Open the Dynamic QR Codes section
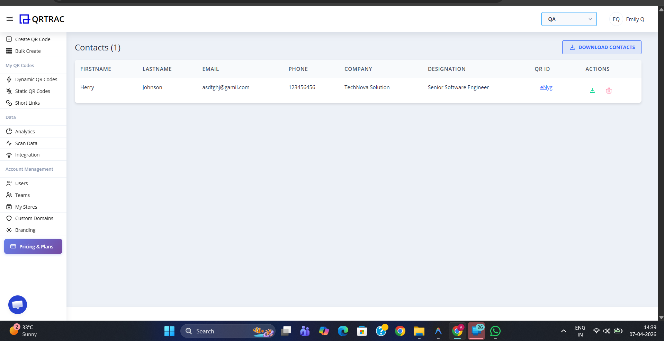This screenshot has width=664, height=341. pos(36,79)
